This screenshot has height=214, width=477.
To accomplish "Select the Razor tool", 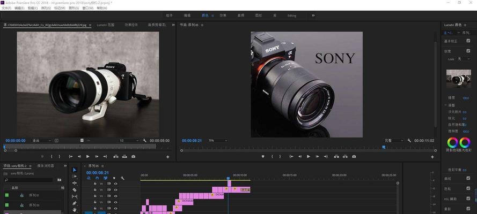I will click(75, 190).
